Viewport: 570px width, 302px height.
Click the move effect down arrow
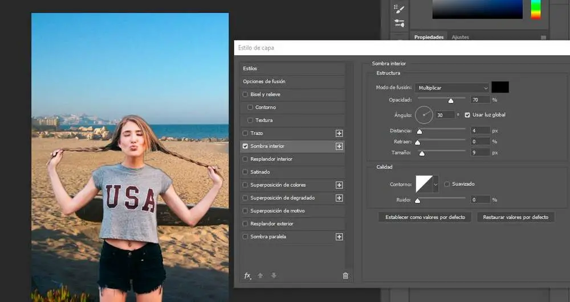pos(274,276)
